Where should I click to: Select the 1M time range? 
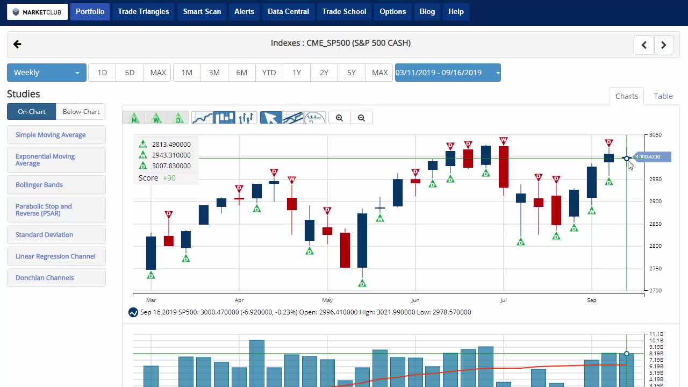coord(187,73)
